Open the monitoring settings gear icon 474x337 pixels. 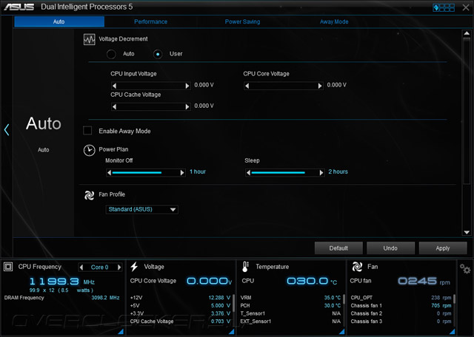465,268
